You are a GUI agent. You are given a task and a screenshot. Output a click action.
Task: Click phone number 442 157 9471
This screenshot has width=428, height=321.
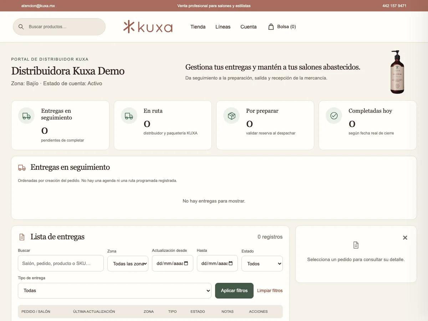[x=394, y=6]
